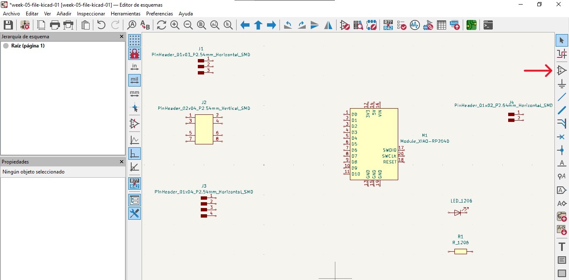Screen dimensions: 569x280
Task: Switch units to millimeters
Action: pos(135,94)
